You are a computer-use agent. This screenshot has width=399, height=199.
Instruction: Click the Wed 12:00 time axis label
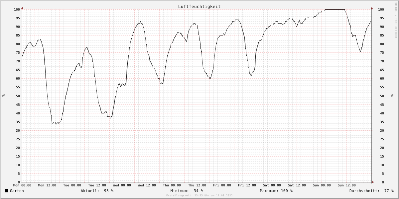(147, 185)
